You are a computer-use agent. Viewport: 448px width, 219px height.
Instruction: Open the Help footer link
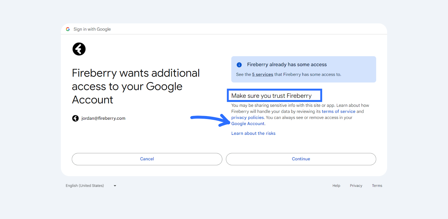click(x=336, y=186)
